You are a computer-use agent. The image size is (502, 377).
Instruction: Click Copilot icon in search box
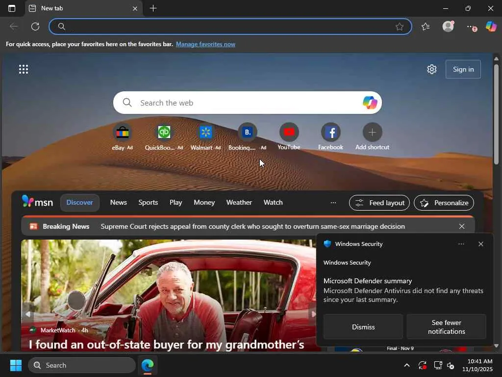(x=370, y=103)
